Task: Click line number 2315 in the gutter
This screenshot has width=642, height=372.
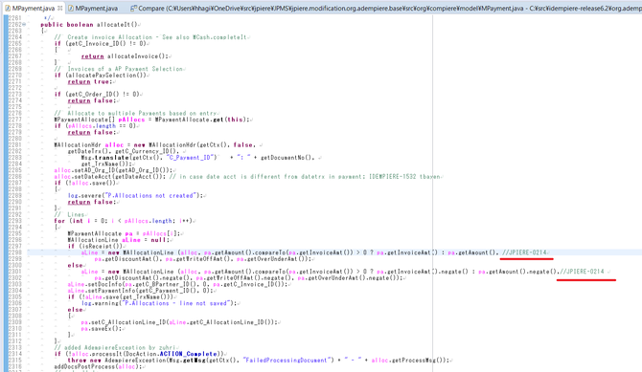Action: tap(14, 361)
